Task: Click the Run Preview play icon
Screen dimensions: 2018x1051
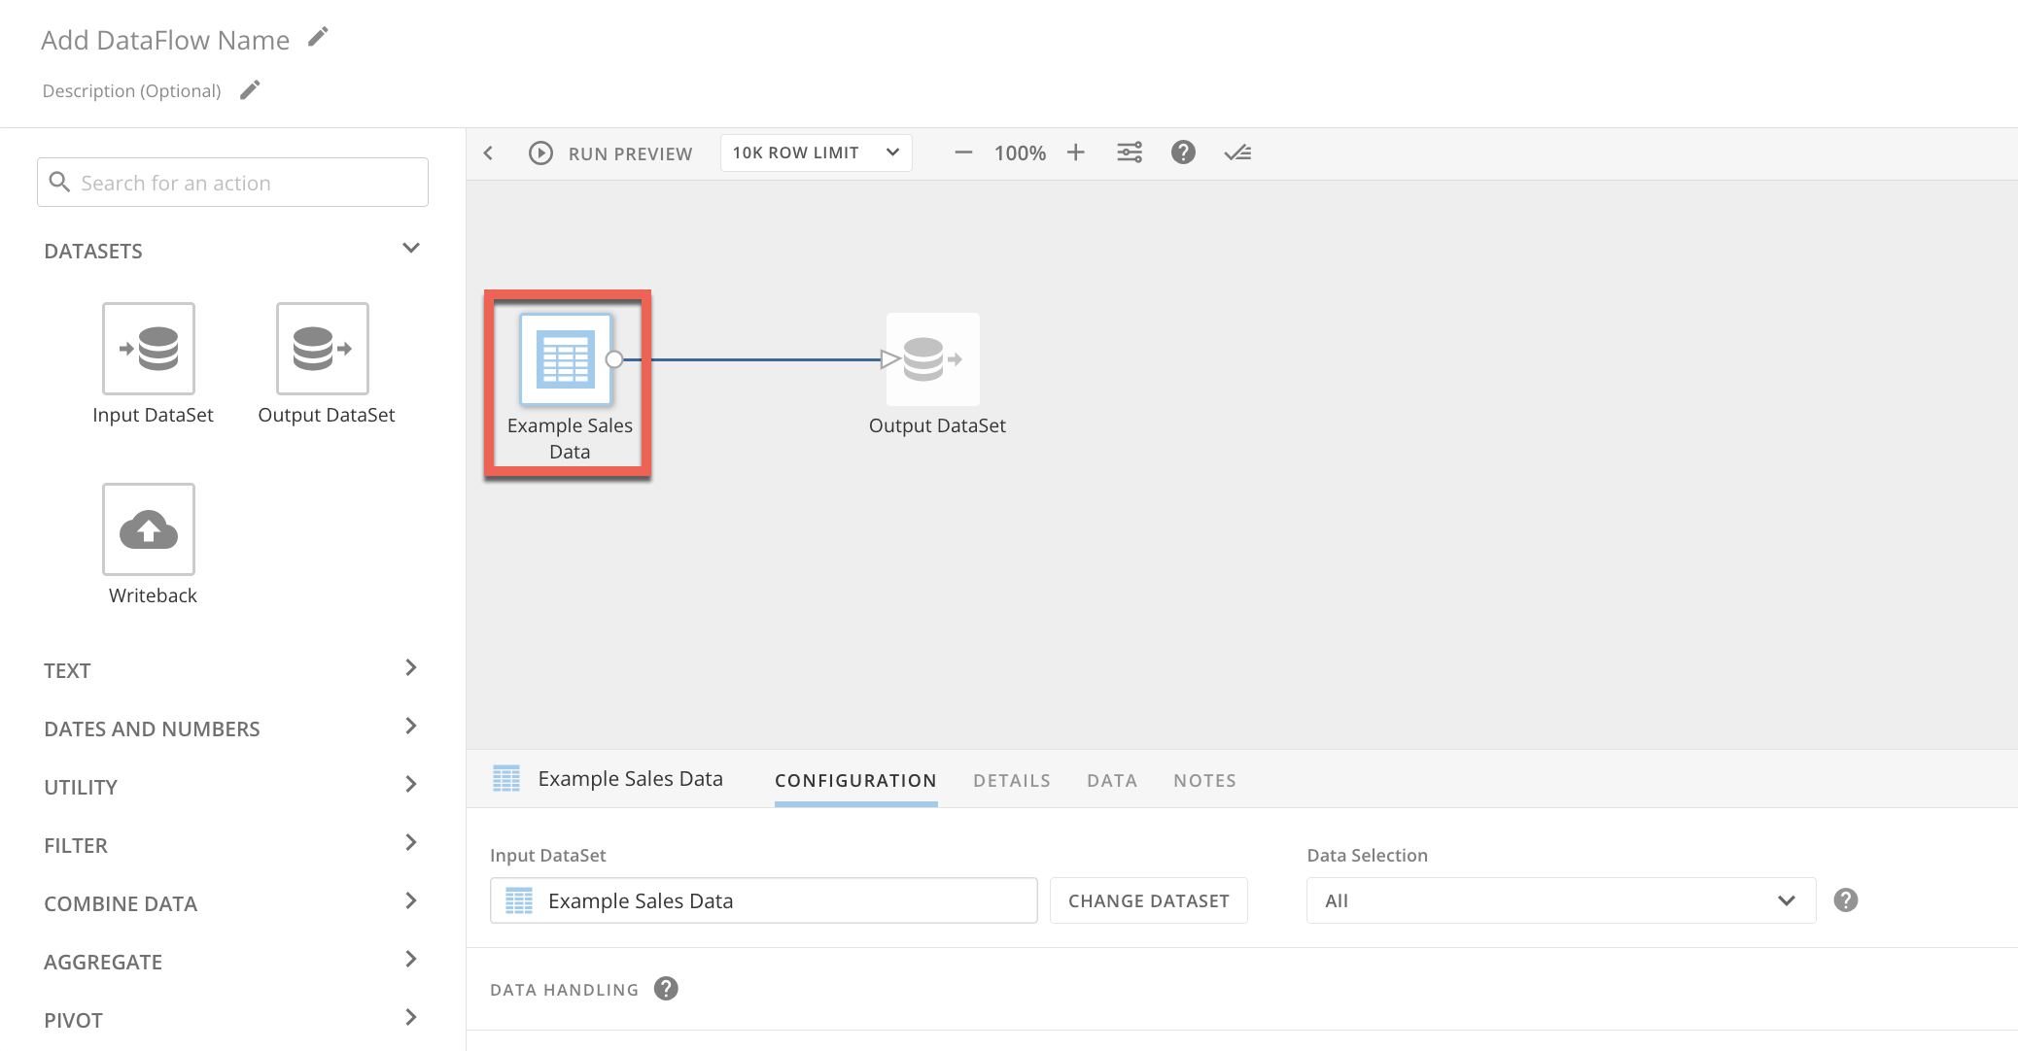Action: 539,153
